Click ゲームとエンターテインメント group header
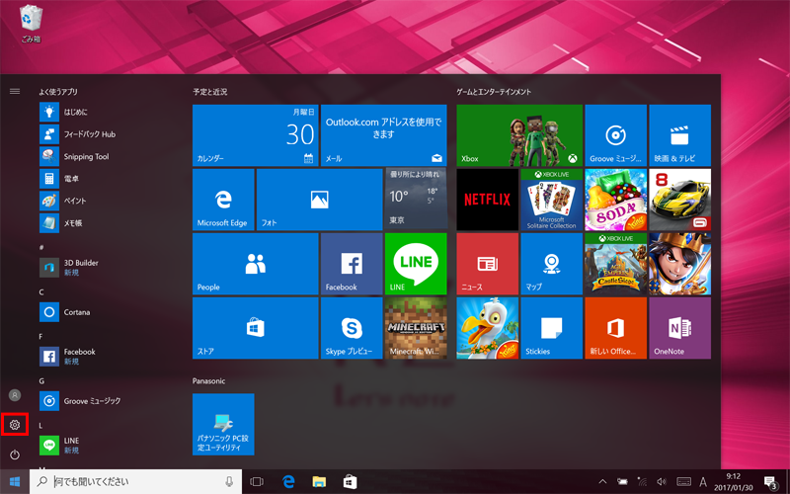Image resolution: width=790 pixels, height=494 pixels. (494, 92)
